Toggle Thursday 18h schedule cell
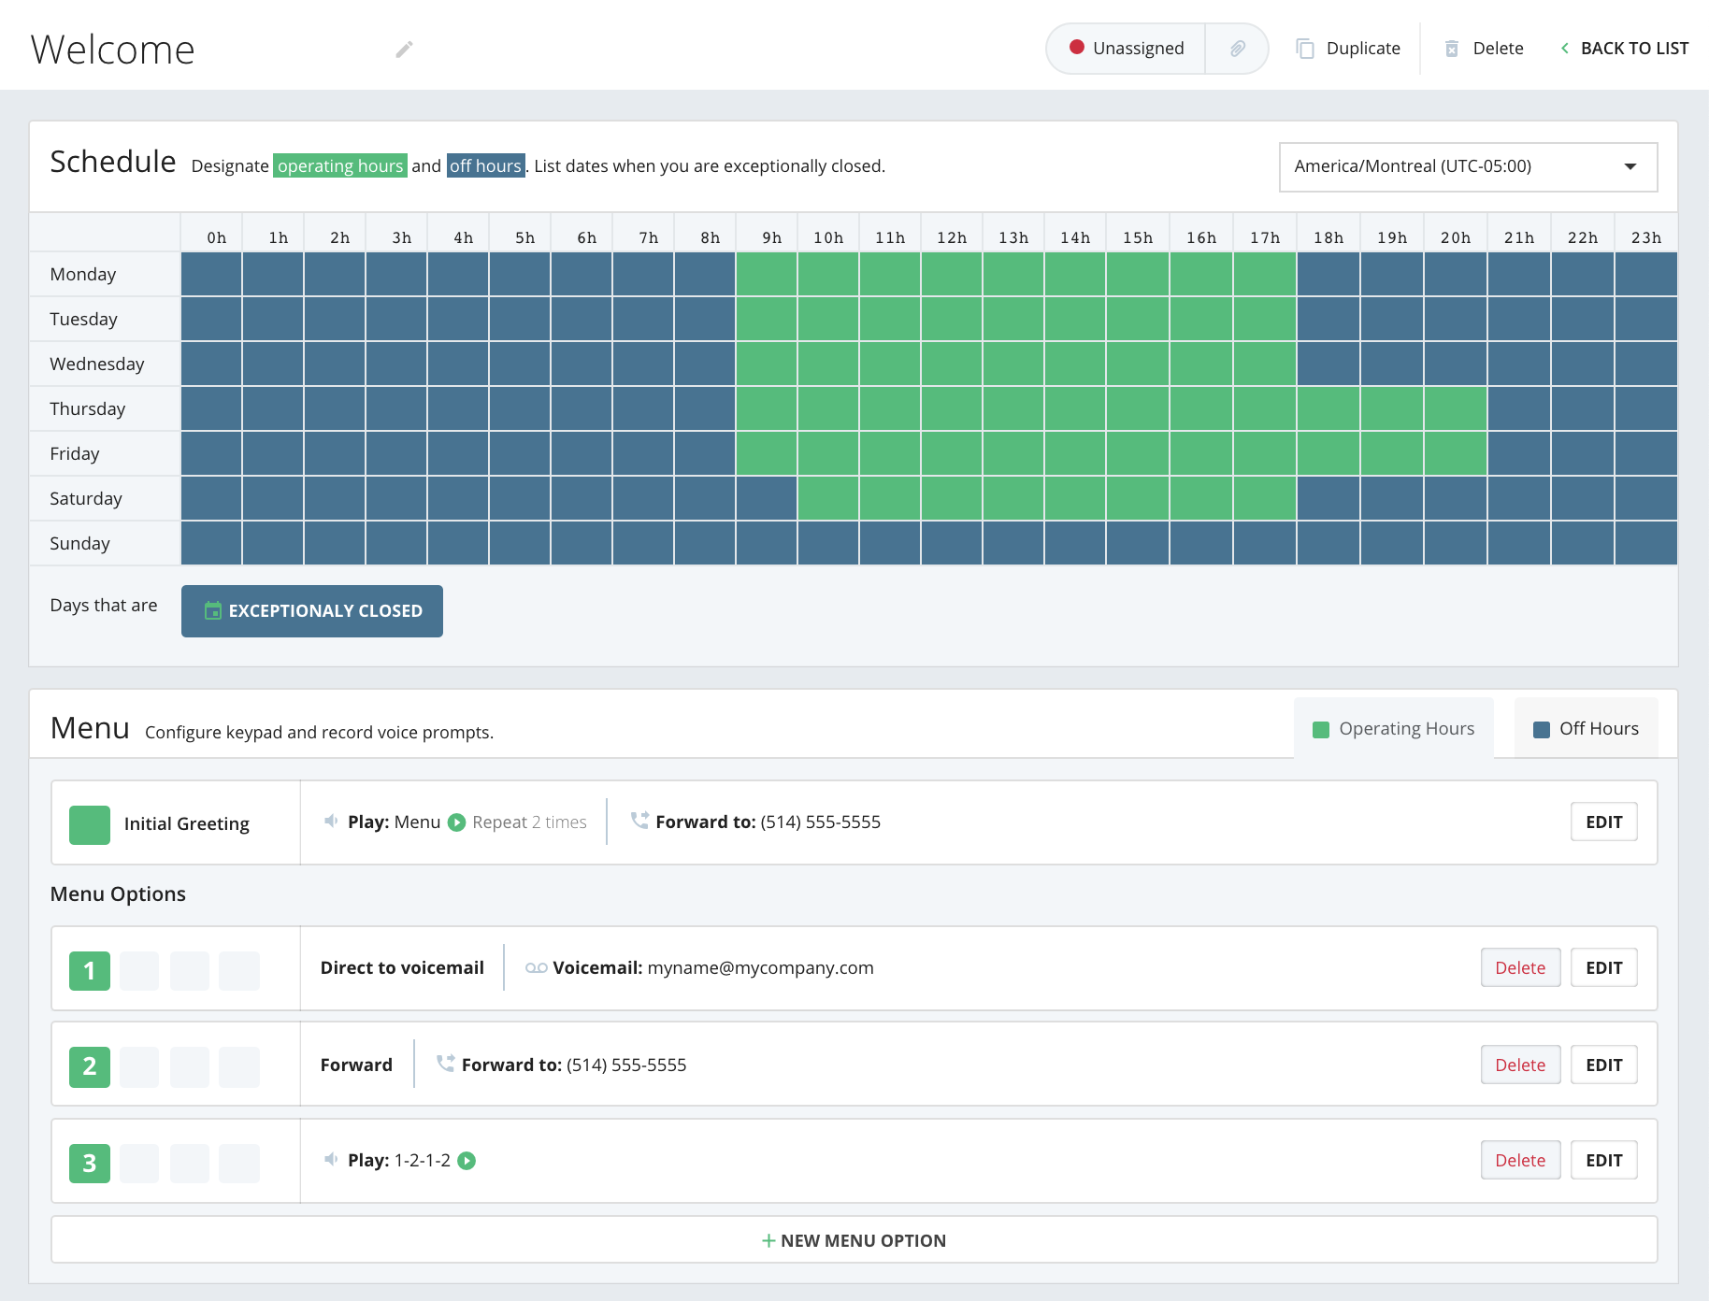1709x1301 pixels. [1328, 408]
